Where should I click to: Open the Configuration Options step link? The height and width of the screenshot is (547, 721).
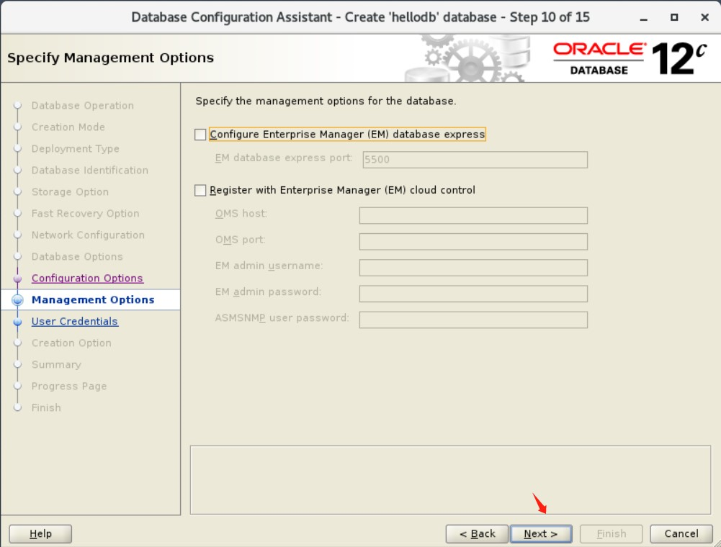coord(87,278)
